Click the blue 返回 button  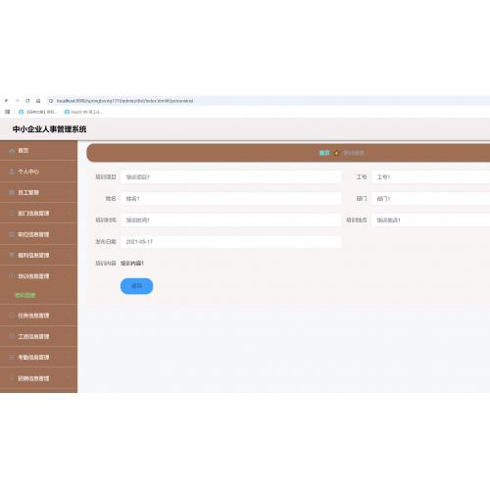[x=136, y=286]
